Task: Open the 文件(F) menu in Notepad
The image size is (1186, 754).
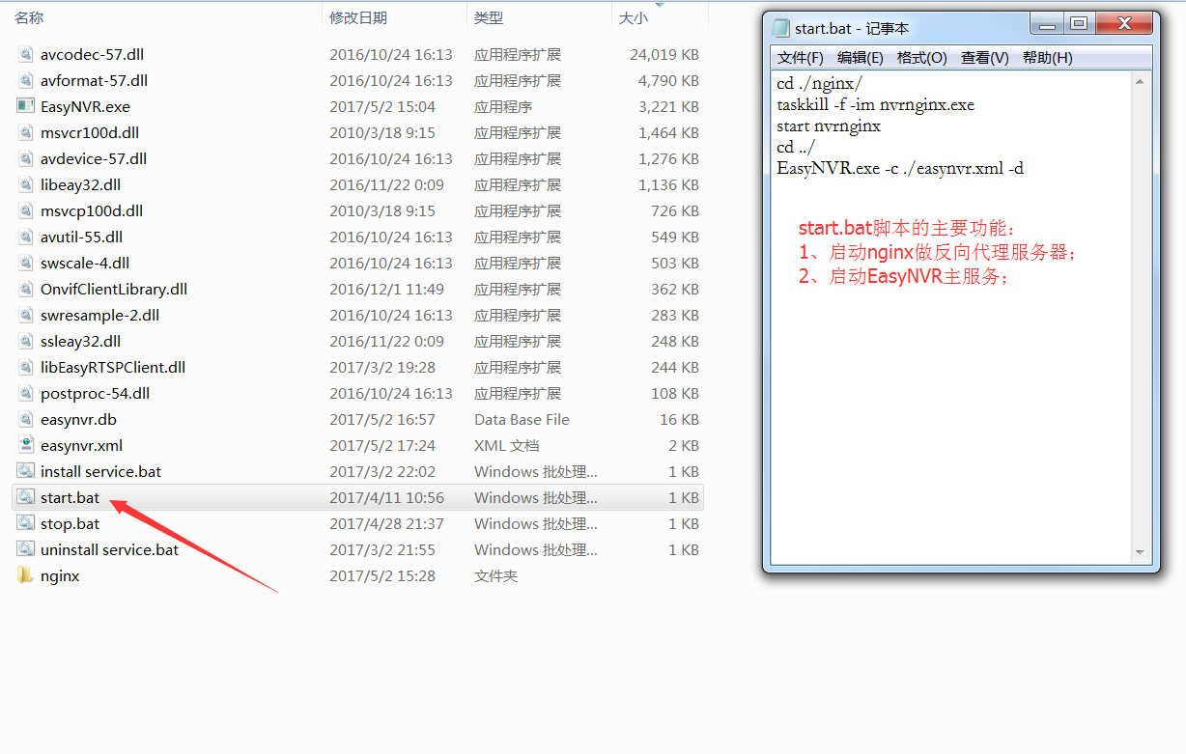Action: (801, 58)
